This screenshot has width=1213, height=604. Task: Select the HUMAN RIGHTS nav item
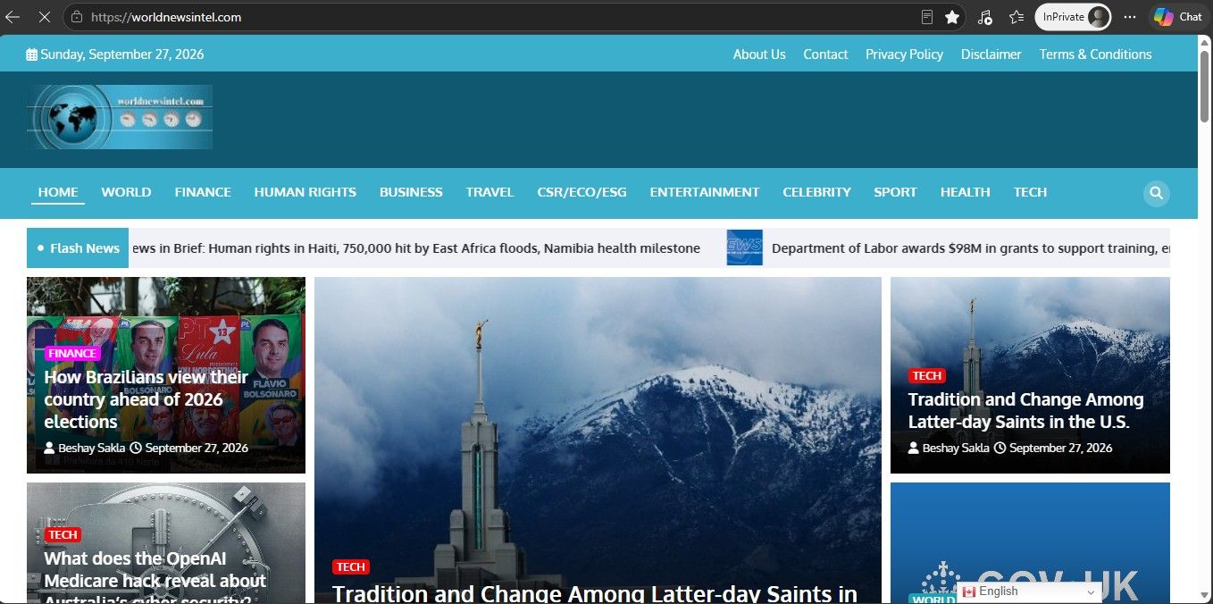coord(305,192)
